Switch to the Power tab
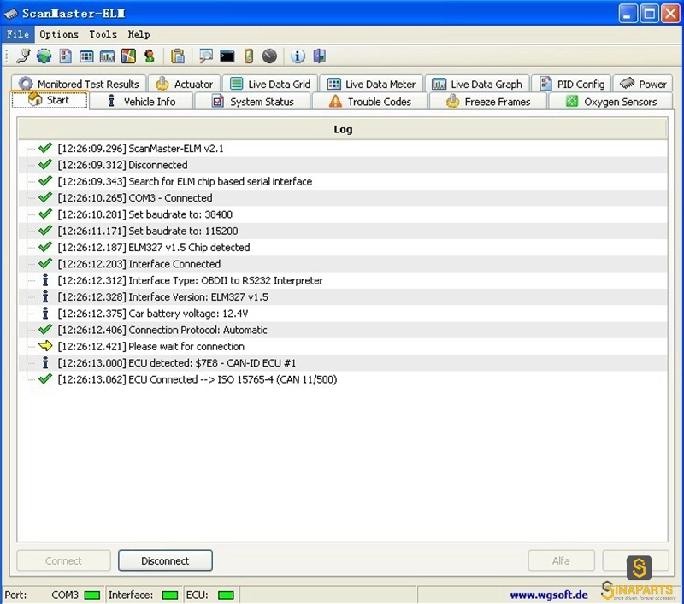The width and height of the screenshot is (684, 604). tap(643, 84)
